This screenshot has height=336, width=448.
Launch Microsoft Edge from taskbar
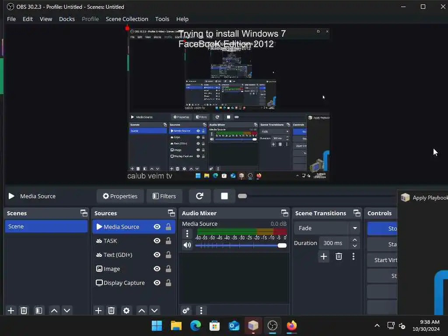click(x=196, y=325)
